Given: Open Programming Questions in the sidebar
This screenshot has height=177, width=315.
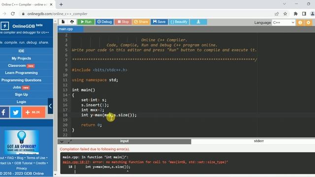Looking at the screenshot, I should coord(21,80).
